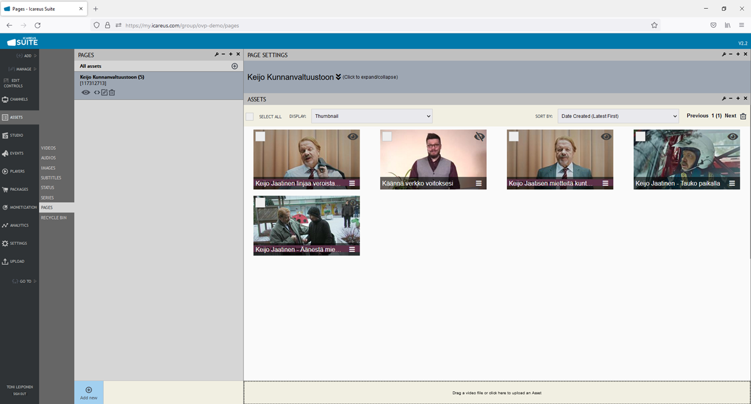Open hamburger menu on Käännä verkko voitoksesi

[479, 183]
